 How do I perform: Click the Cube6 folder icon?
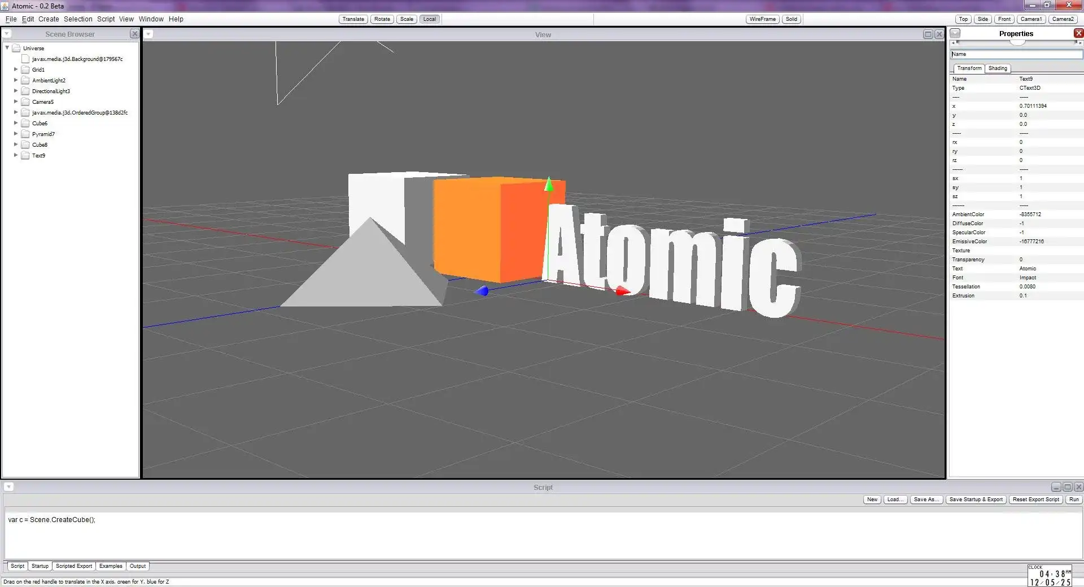point(25,123)
